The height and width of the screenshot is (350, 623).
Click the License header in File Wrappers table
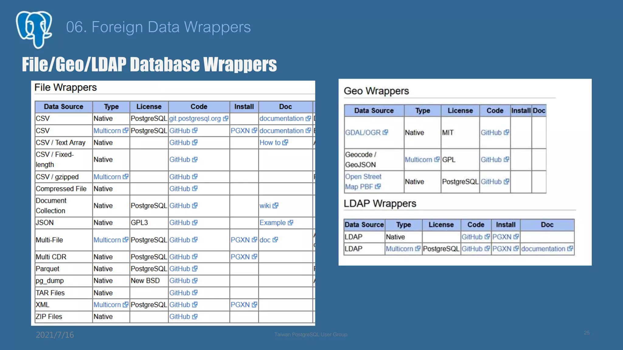click(x=149, y=107)
